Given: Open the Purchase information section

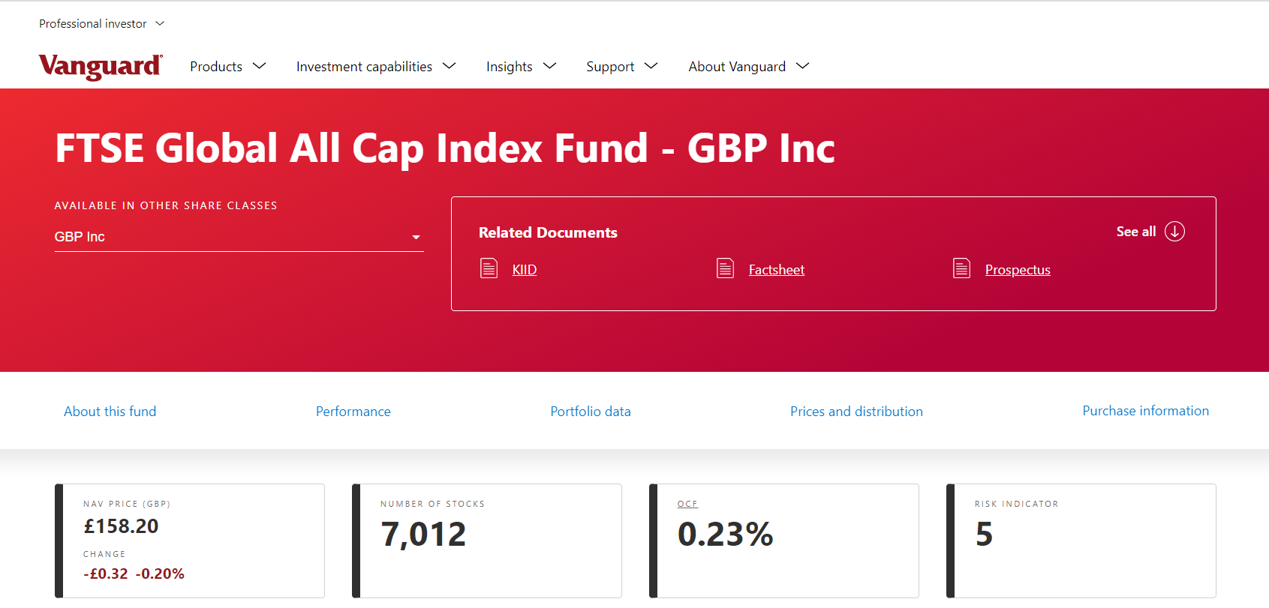Looking at the screenshot, I should click(1145, 411).
